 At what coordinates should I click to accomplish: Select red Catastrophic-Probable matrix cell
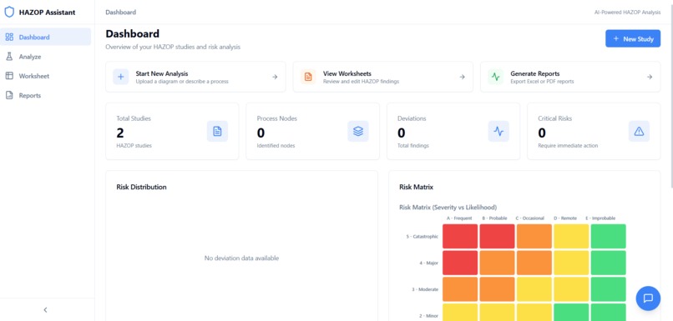497,236
